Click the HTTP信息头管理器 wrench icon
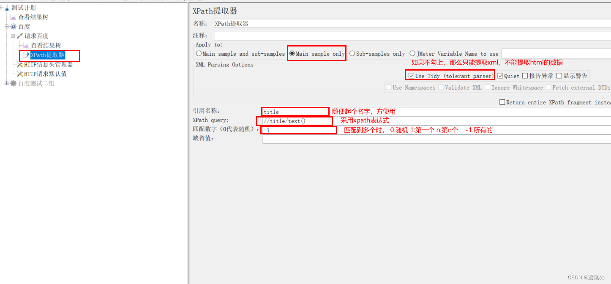611x284 pixels. pyautogui.click(x=20, y=65)
